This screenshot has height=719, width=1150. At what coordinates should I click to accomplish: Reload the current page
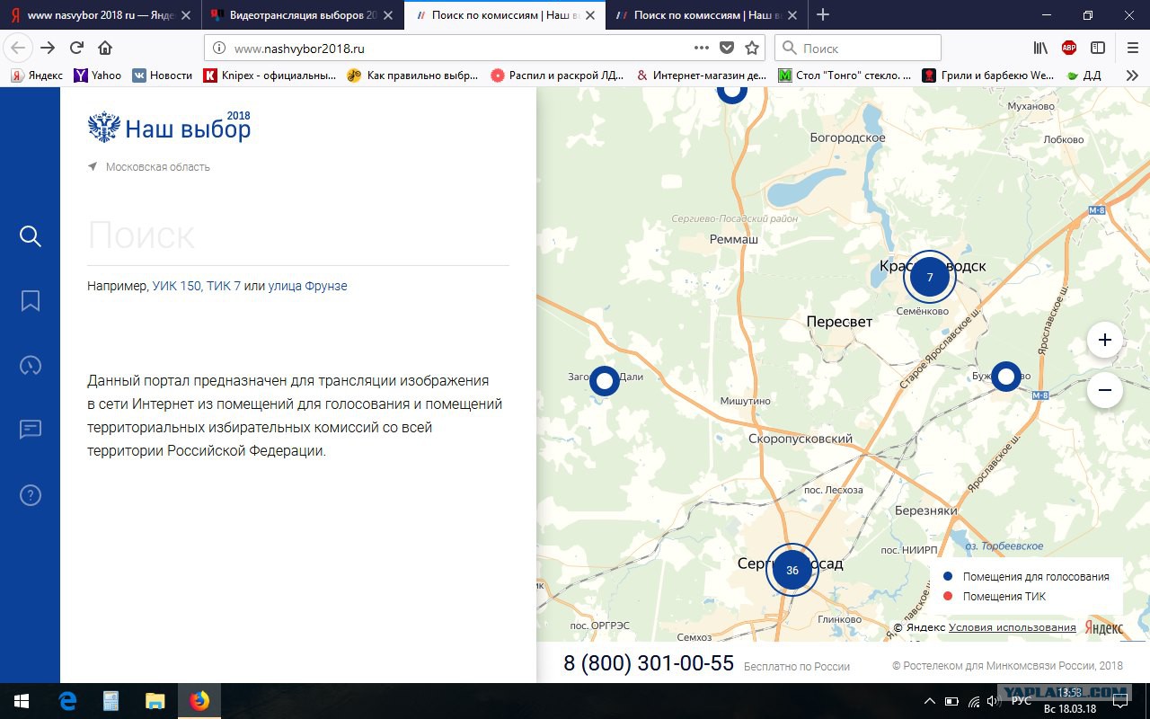(76, 49)
